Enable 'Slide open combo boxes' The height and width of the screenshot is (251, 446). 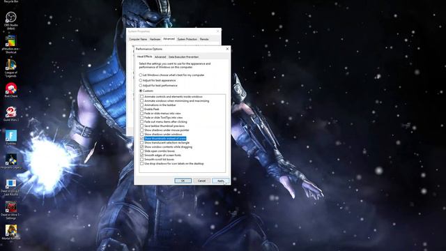click(x=141, y=151)
